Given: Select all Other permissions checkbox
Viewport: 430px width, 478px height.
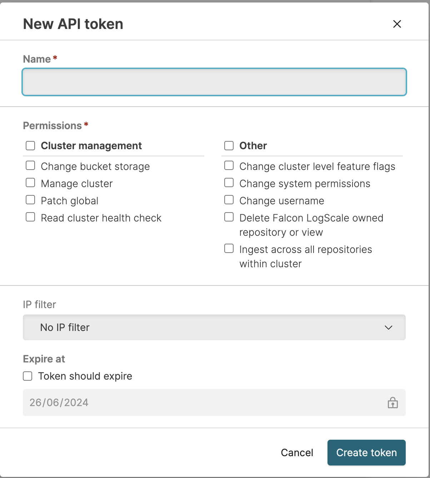Looking at the screenshot, I should (x=229, y=146).
